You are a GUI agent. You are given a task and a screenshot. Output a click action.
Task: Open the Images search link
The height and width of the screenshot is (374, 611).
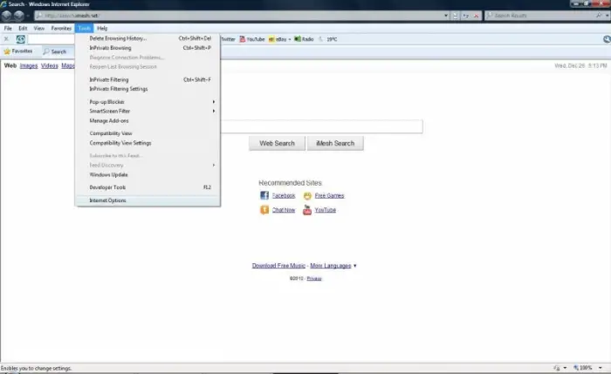(x=29, y=65)
